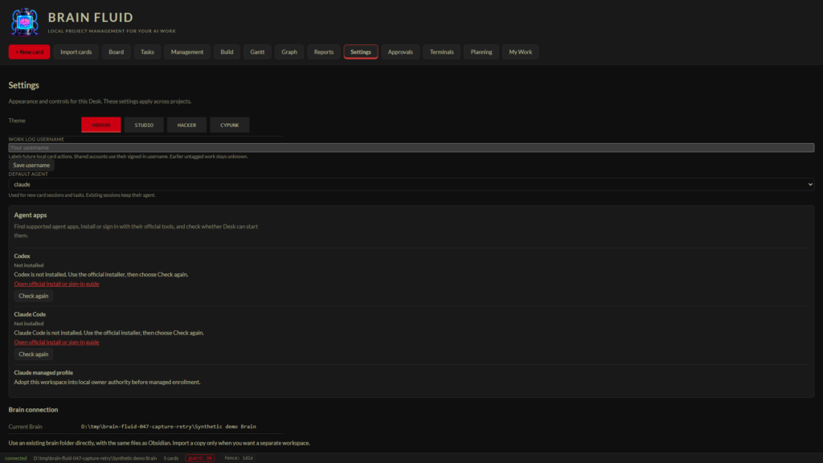Select the Horror theme option

pyautogui.click(x=100, y=125)
